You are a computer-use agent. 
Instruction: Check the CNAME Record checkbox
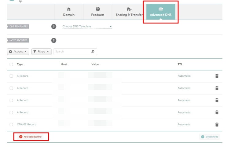tap(11, 124)
